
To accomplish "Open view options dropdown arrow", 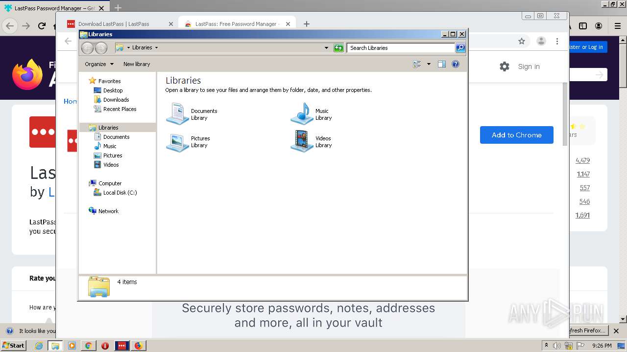I will point(429,64).
